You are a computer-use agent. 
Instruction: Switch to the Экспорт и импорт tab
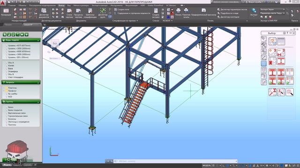click(x=100, y=6)
